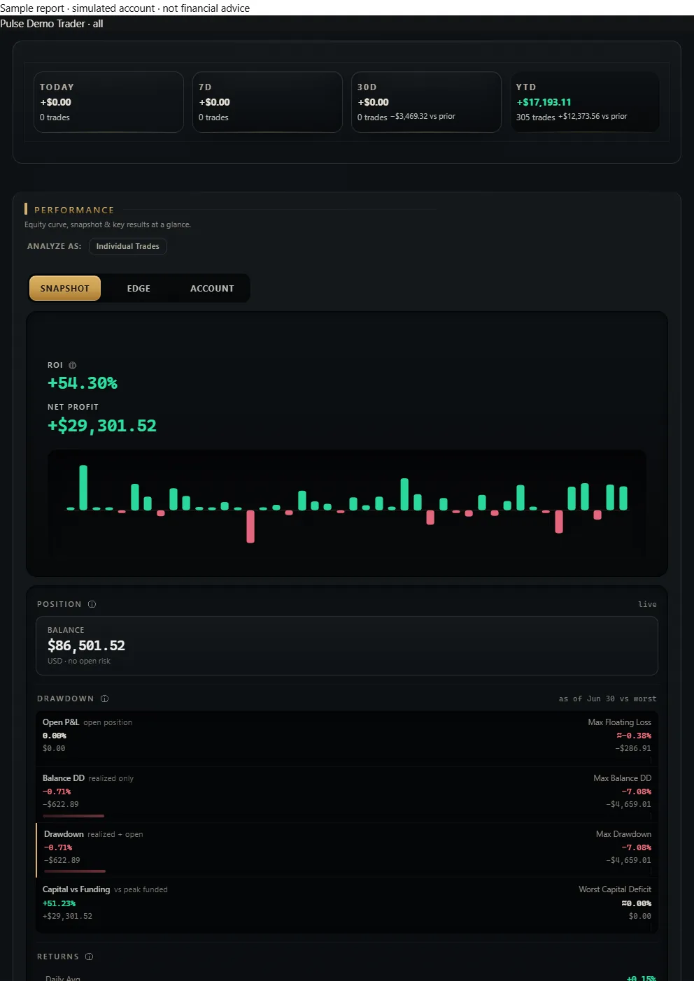Select the YTD summary card

(585, 102)
